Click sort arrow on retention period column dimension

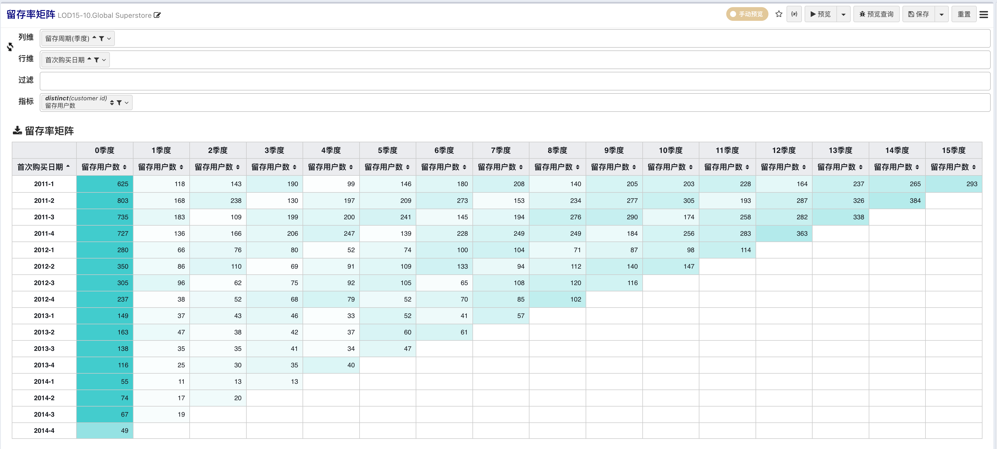pos(94,38)
